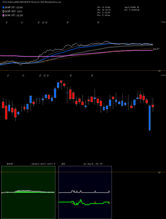Click the '(12,26,9) 12.67, 12.67, 0' MACD values
This screenshot has height=219, width=166.
(42, 164)
